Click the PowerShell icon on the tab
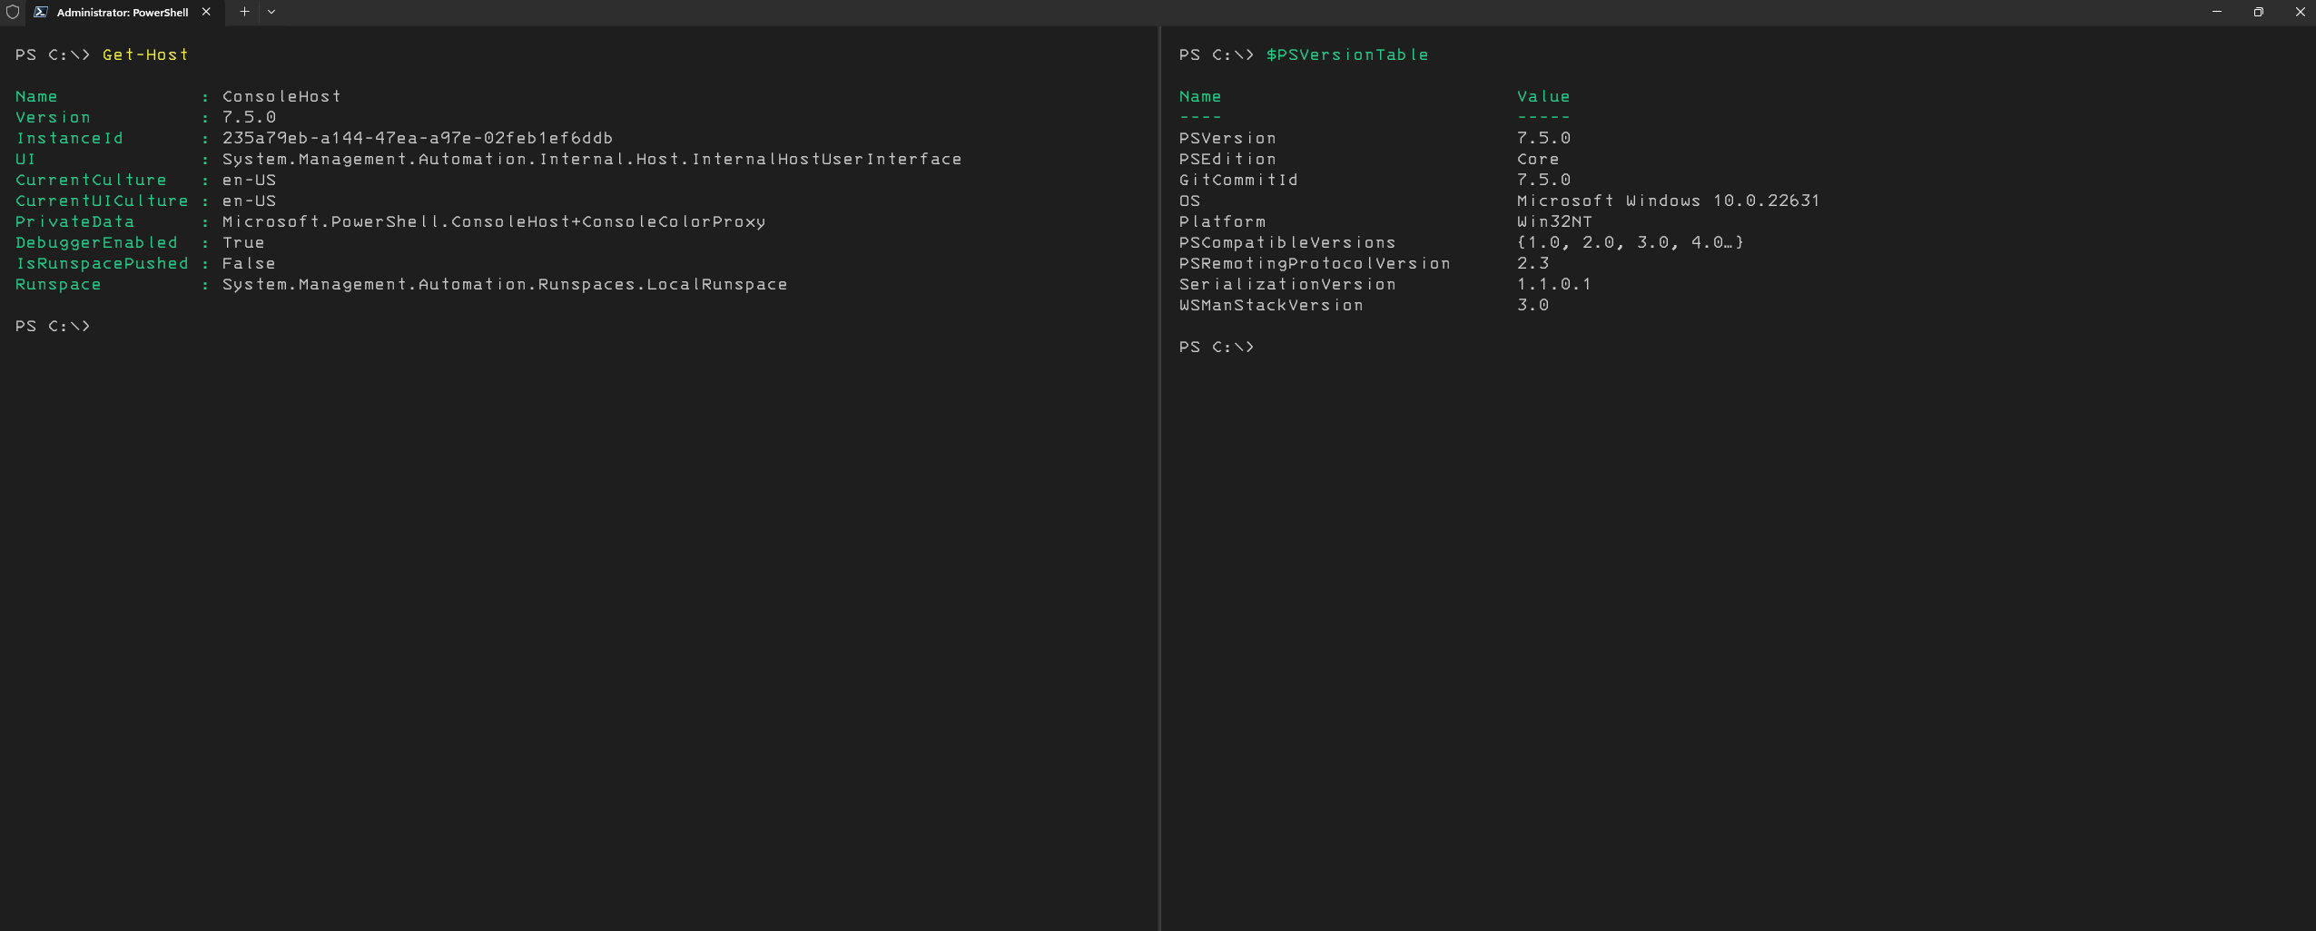 click(x=40, y=12)
